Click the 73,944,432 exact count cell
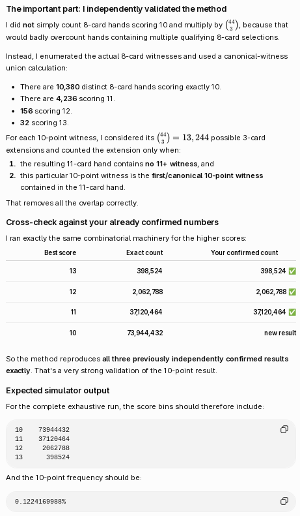 [x=144, y=333]
